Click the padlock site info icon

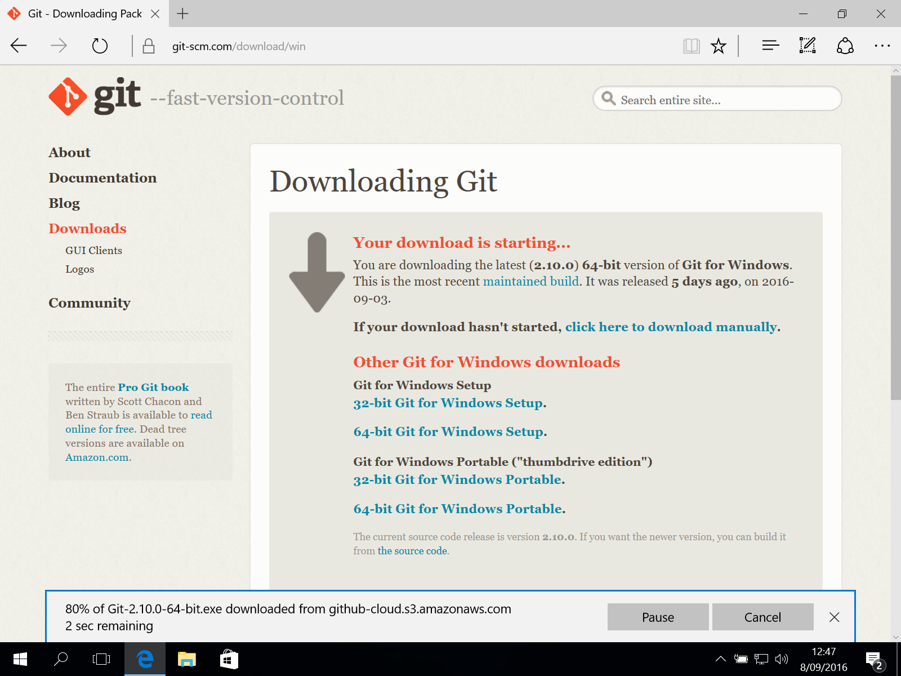pyautogui.click(x=149, y=46)
